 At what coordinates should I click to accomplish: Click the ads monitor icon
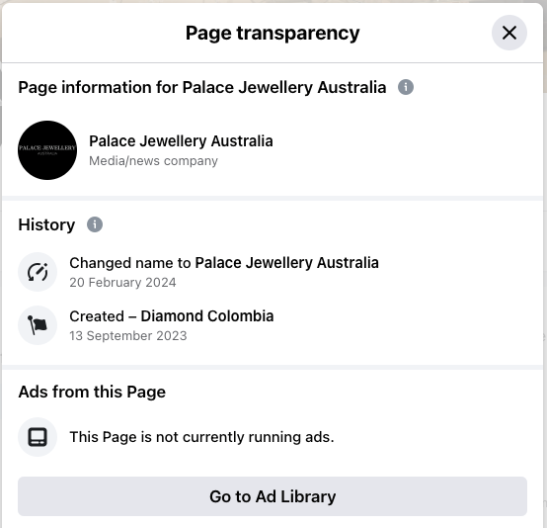[38, 437]
